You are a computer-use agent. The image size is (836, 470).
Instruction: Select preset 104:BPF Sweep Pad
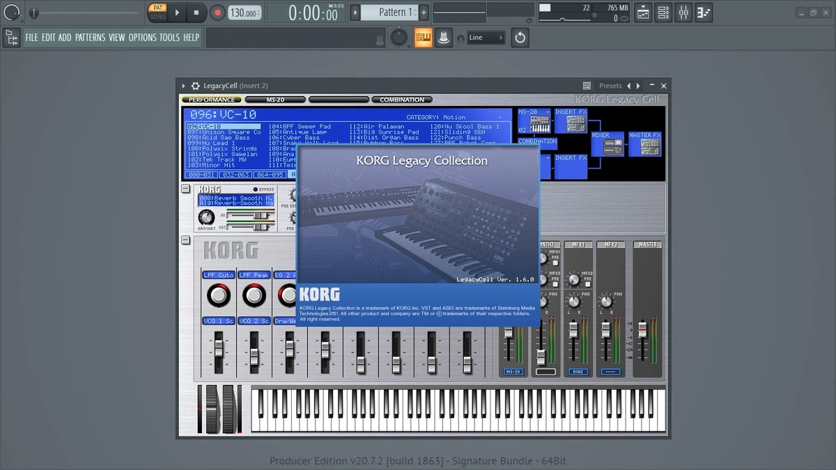pos(300,127)
